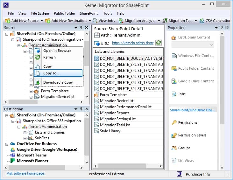This screenshot has height=180, width=233.
Task: Click the Google Drive Content icon
Action: (174, 81)
